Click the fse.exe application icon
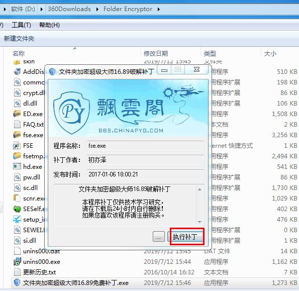 click(x=17, y=135)
